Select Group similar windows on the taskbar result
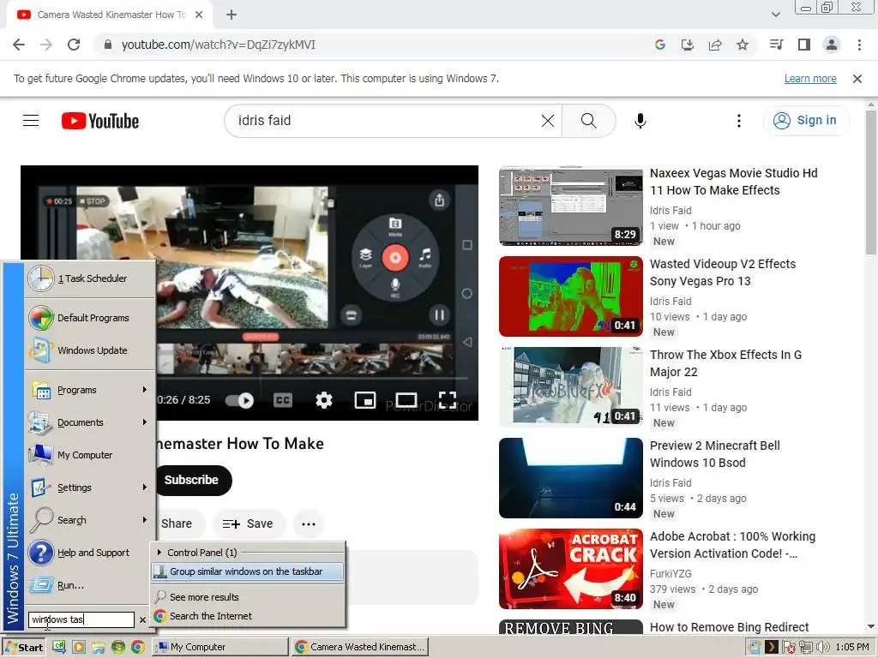Screen dimensions: 878x658 tap(248, 571)
